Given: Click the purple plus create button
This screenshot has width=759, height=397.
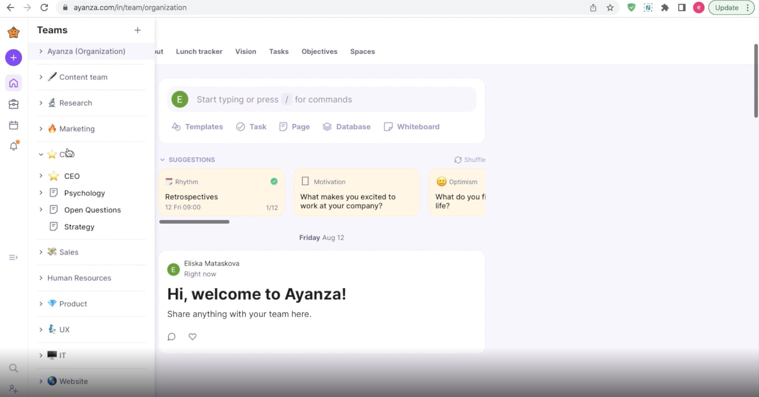Looking at the screenshot, I should pos(13,58).
